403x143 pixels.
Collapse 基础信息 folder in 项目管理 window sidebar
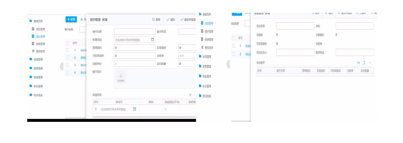click(205, 14)
